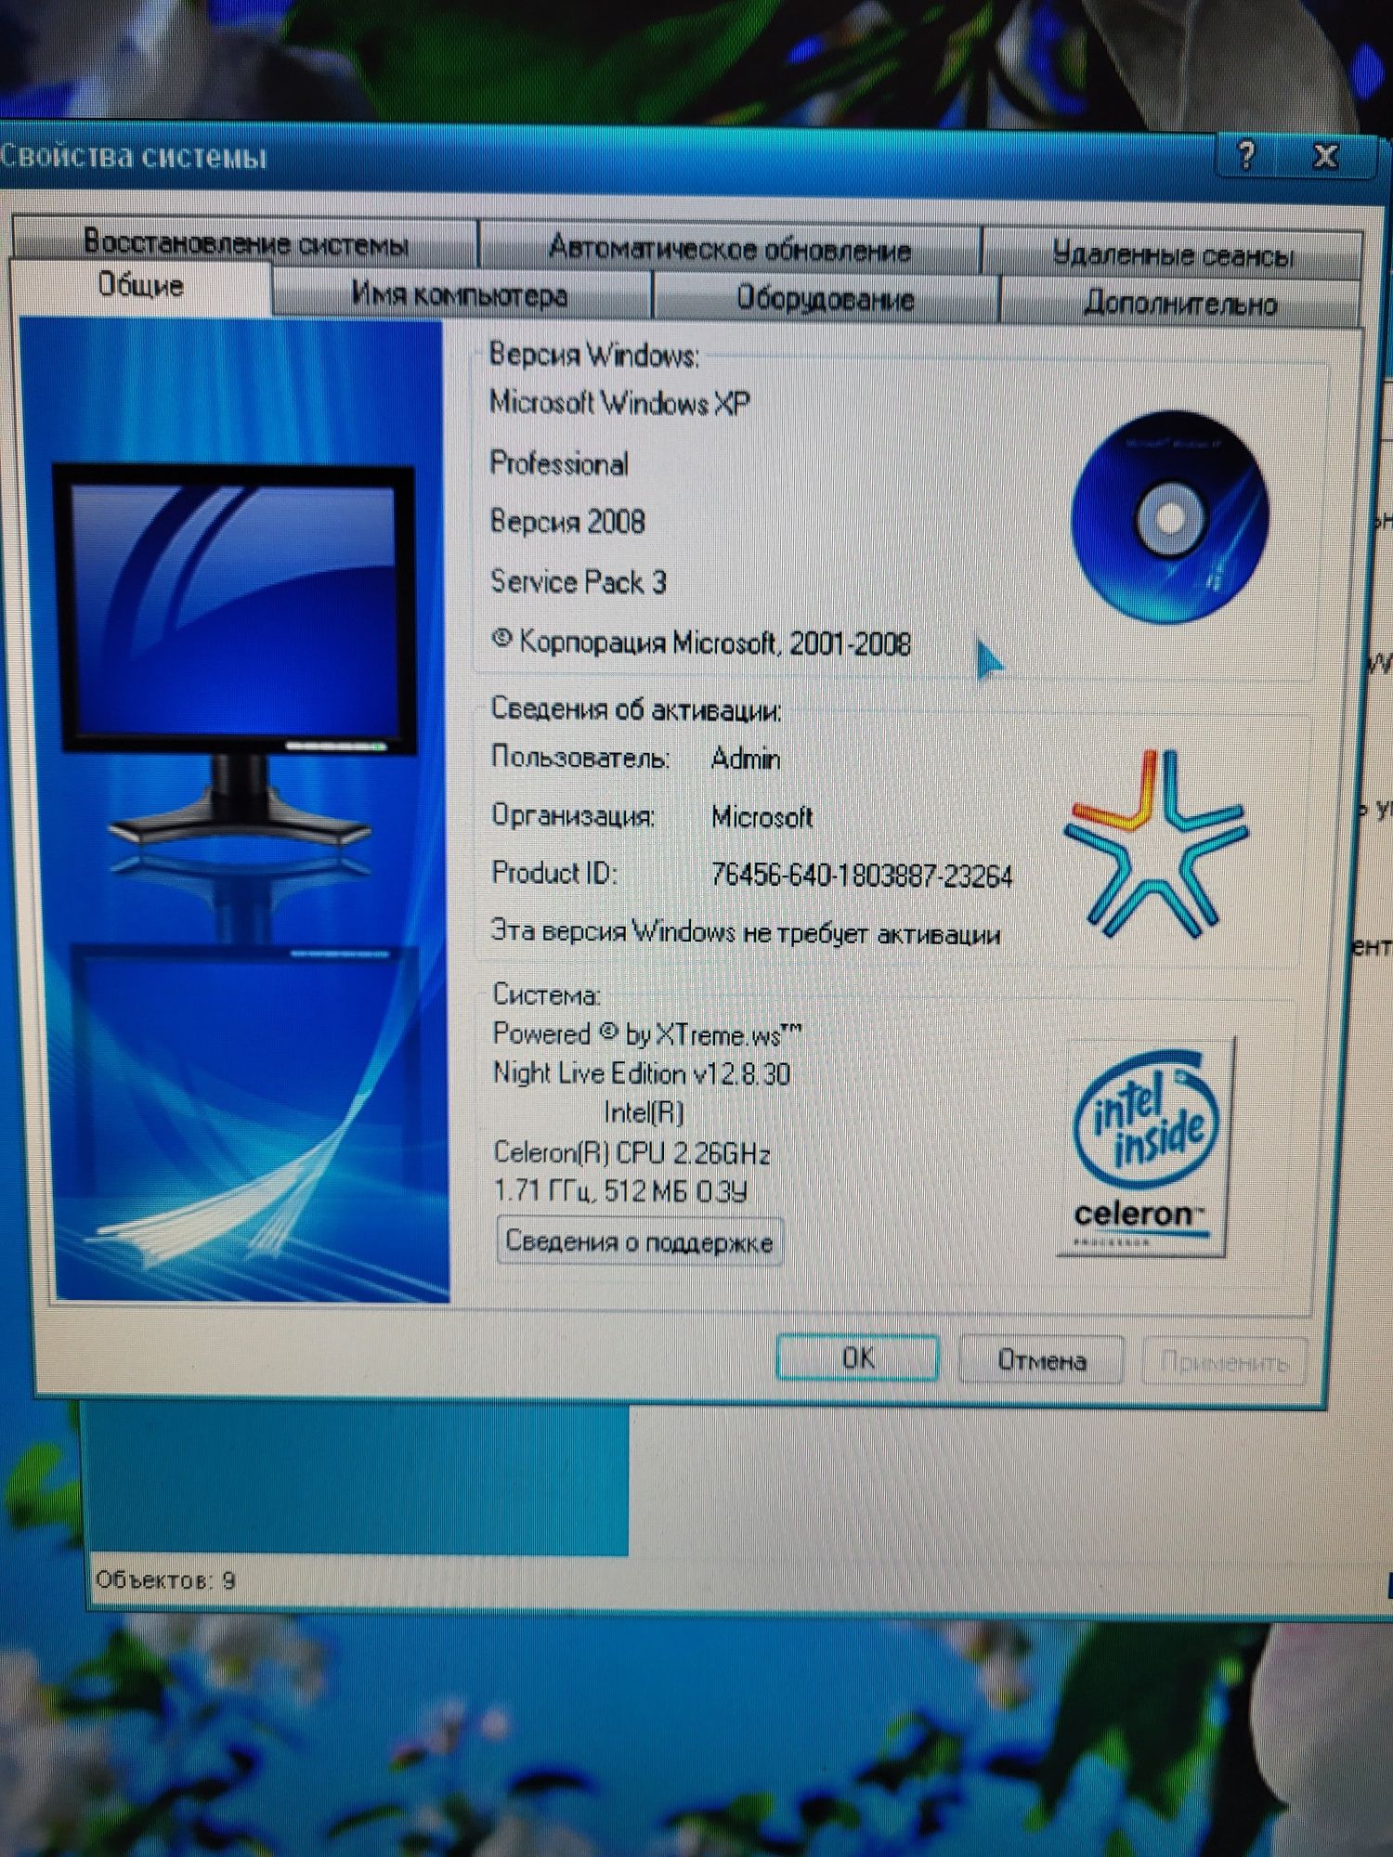This screenshot has height=1857, width=1393.
Task: Click the Отмена button
Action: [x=1041, y=1360]
